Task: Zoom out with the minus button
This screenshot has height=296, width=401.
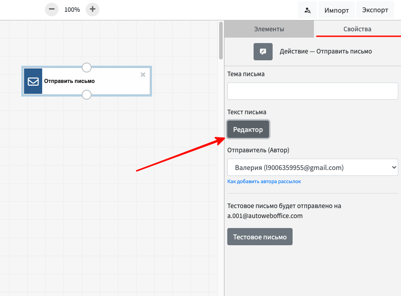Action: [x=52, y=10]
